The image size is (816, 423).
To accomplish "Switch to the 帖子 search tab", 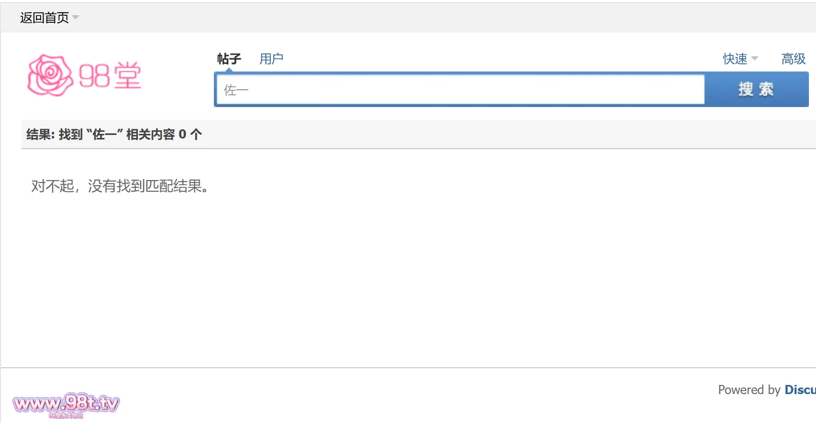I will [229, 59].
